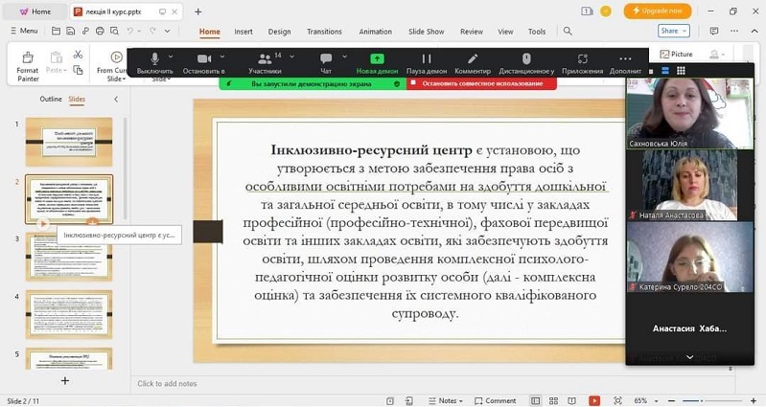
Task: Expand quick access toolbar customize arrow
Action: (x=167, y=31)
